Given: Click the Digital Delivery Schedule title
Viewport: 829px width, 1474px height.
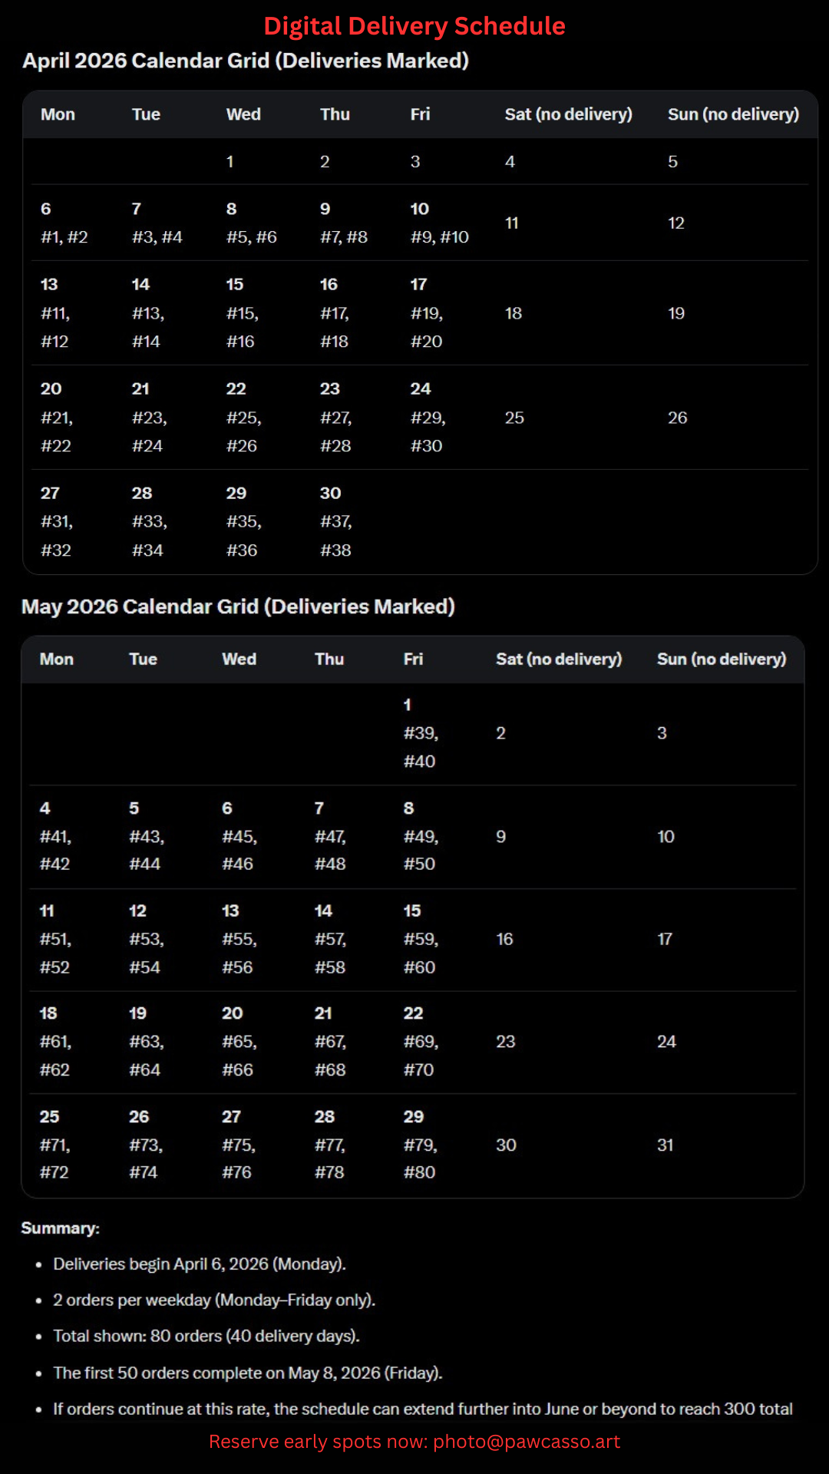Looking at the screenshot, I should (x=414, y=26).
